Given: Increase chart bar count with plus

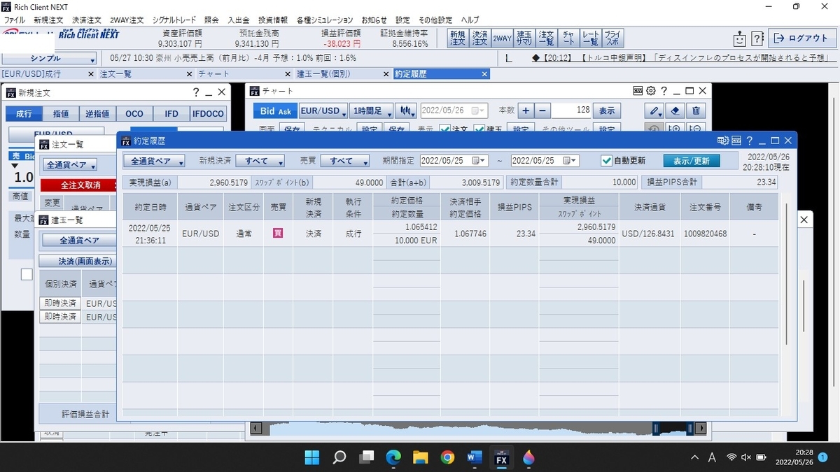Looking at the screenshot, I should tap(526, 110).
